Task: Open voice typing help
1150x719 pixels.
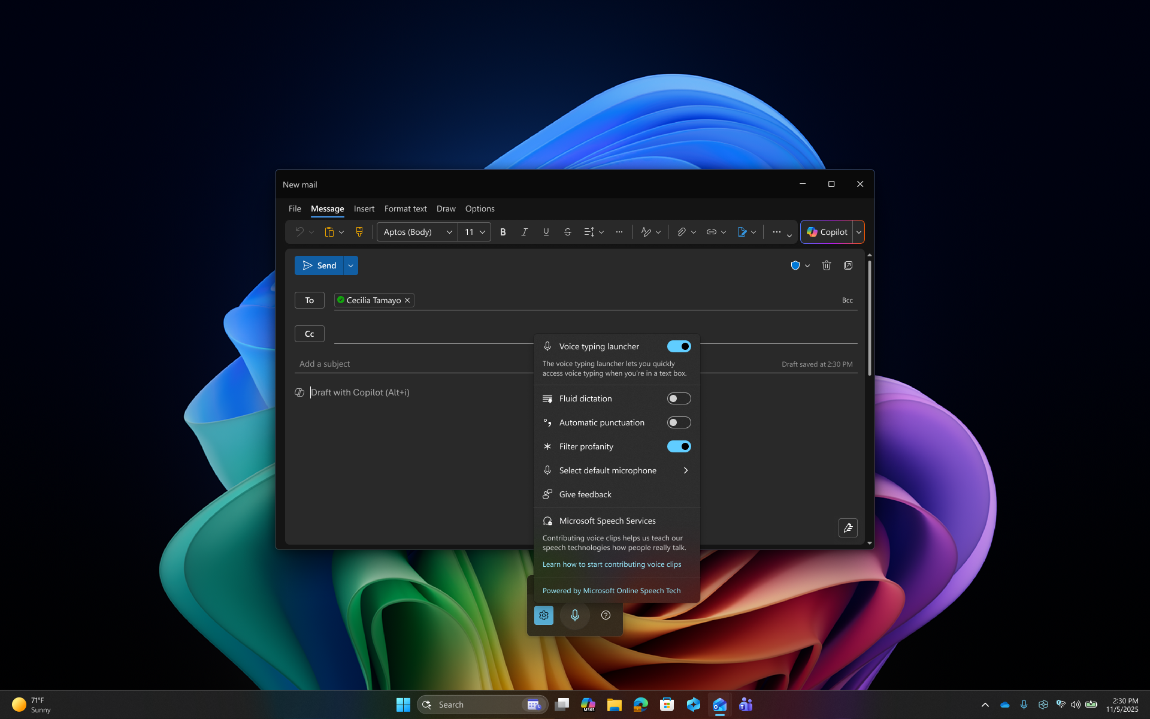Action: pyautogui.click(x=605, y=615)
